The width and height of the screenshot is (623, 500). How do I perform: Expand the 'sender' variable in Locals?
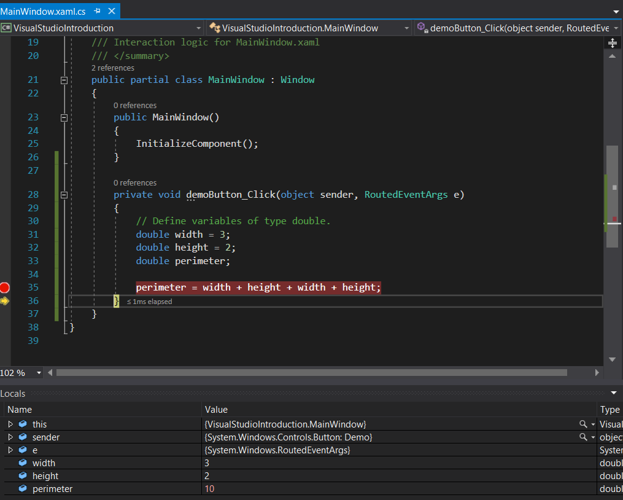(10, 437)
